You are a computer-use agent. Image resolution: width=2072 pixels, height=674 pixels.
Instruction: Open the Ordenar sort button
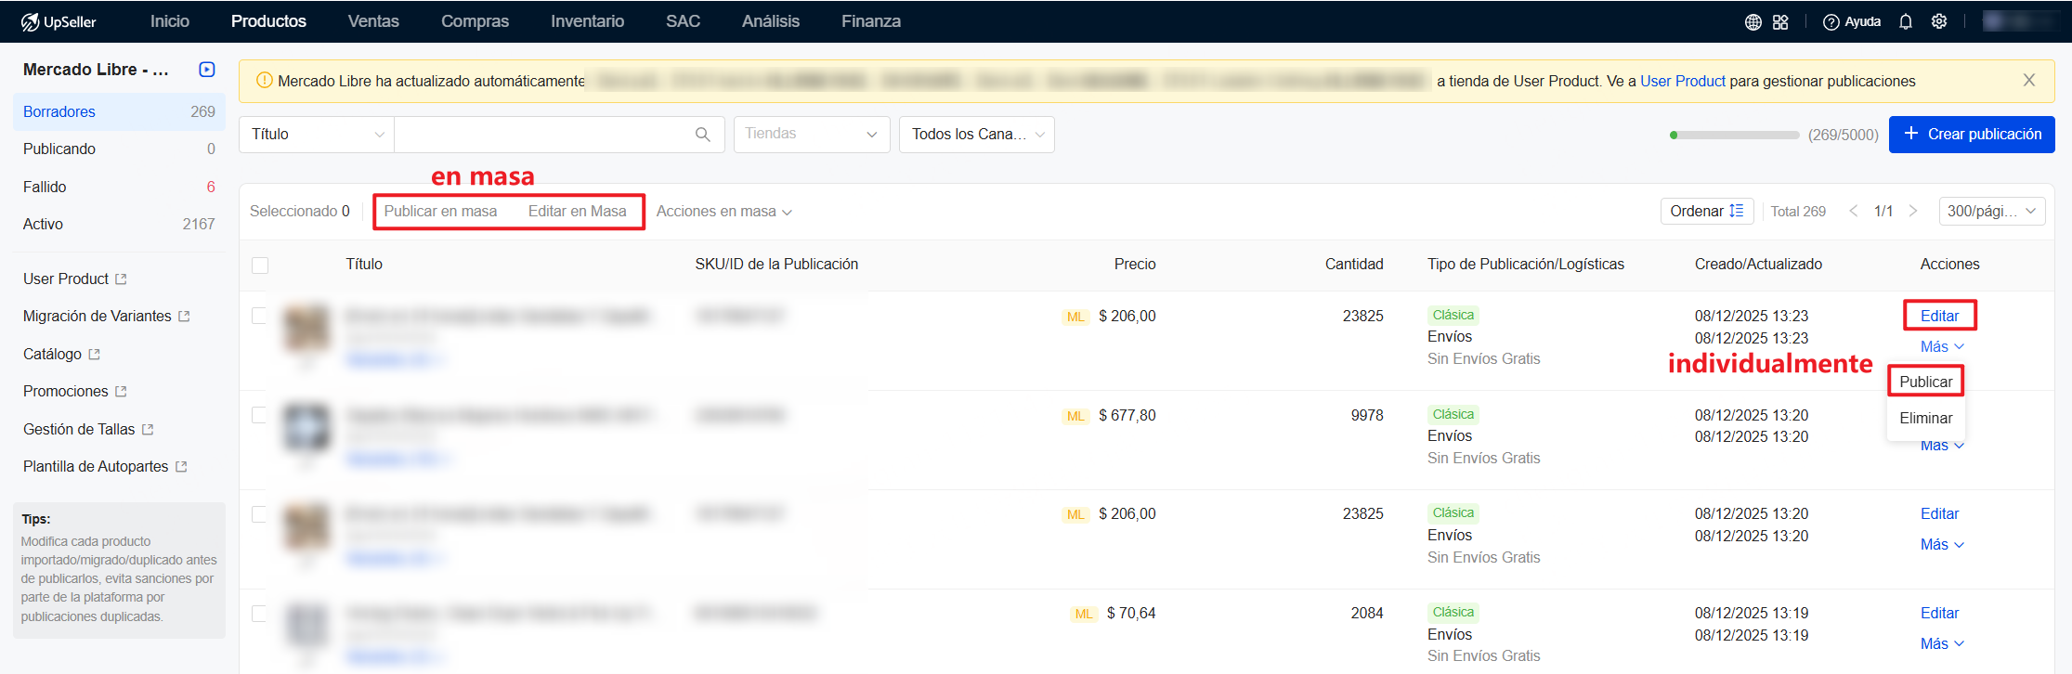[1706, 212]
